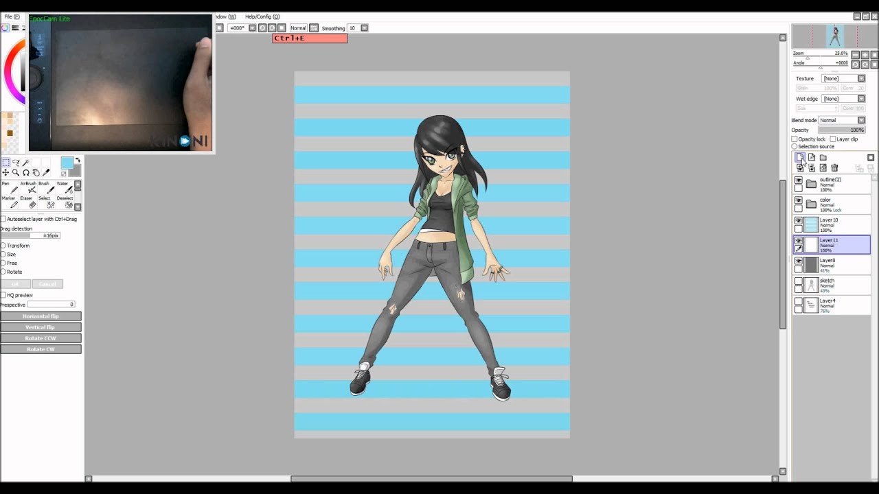Select the Zoom magnifier tool
879x494 pixels.
(x=16, y=173)
